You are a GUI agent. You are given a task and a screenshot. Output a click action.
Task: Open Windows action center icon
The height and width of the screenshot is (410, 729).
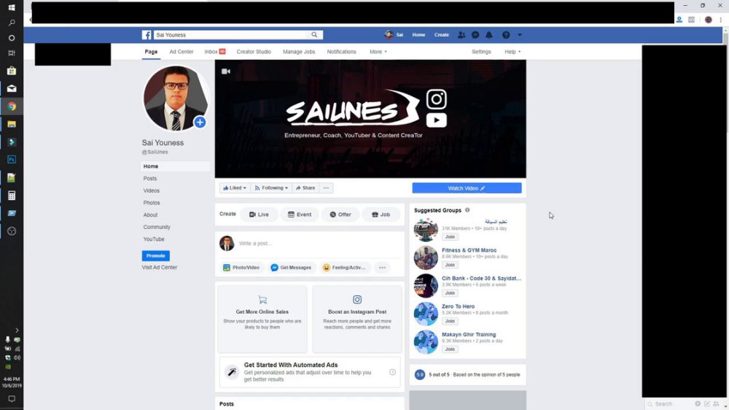(x=12, y=399)
